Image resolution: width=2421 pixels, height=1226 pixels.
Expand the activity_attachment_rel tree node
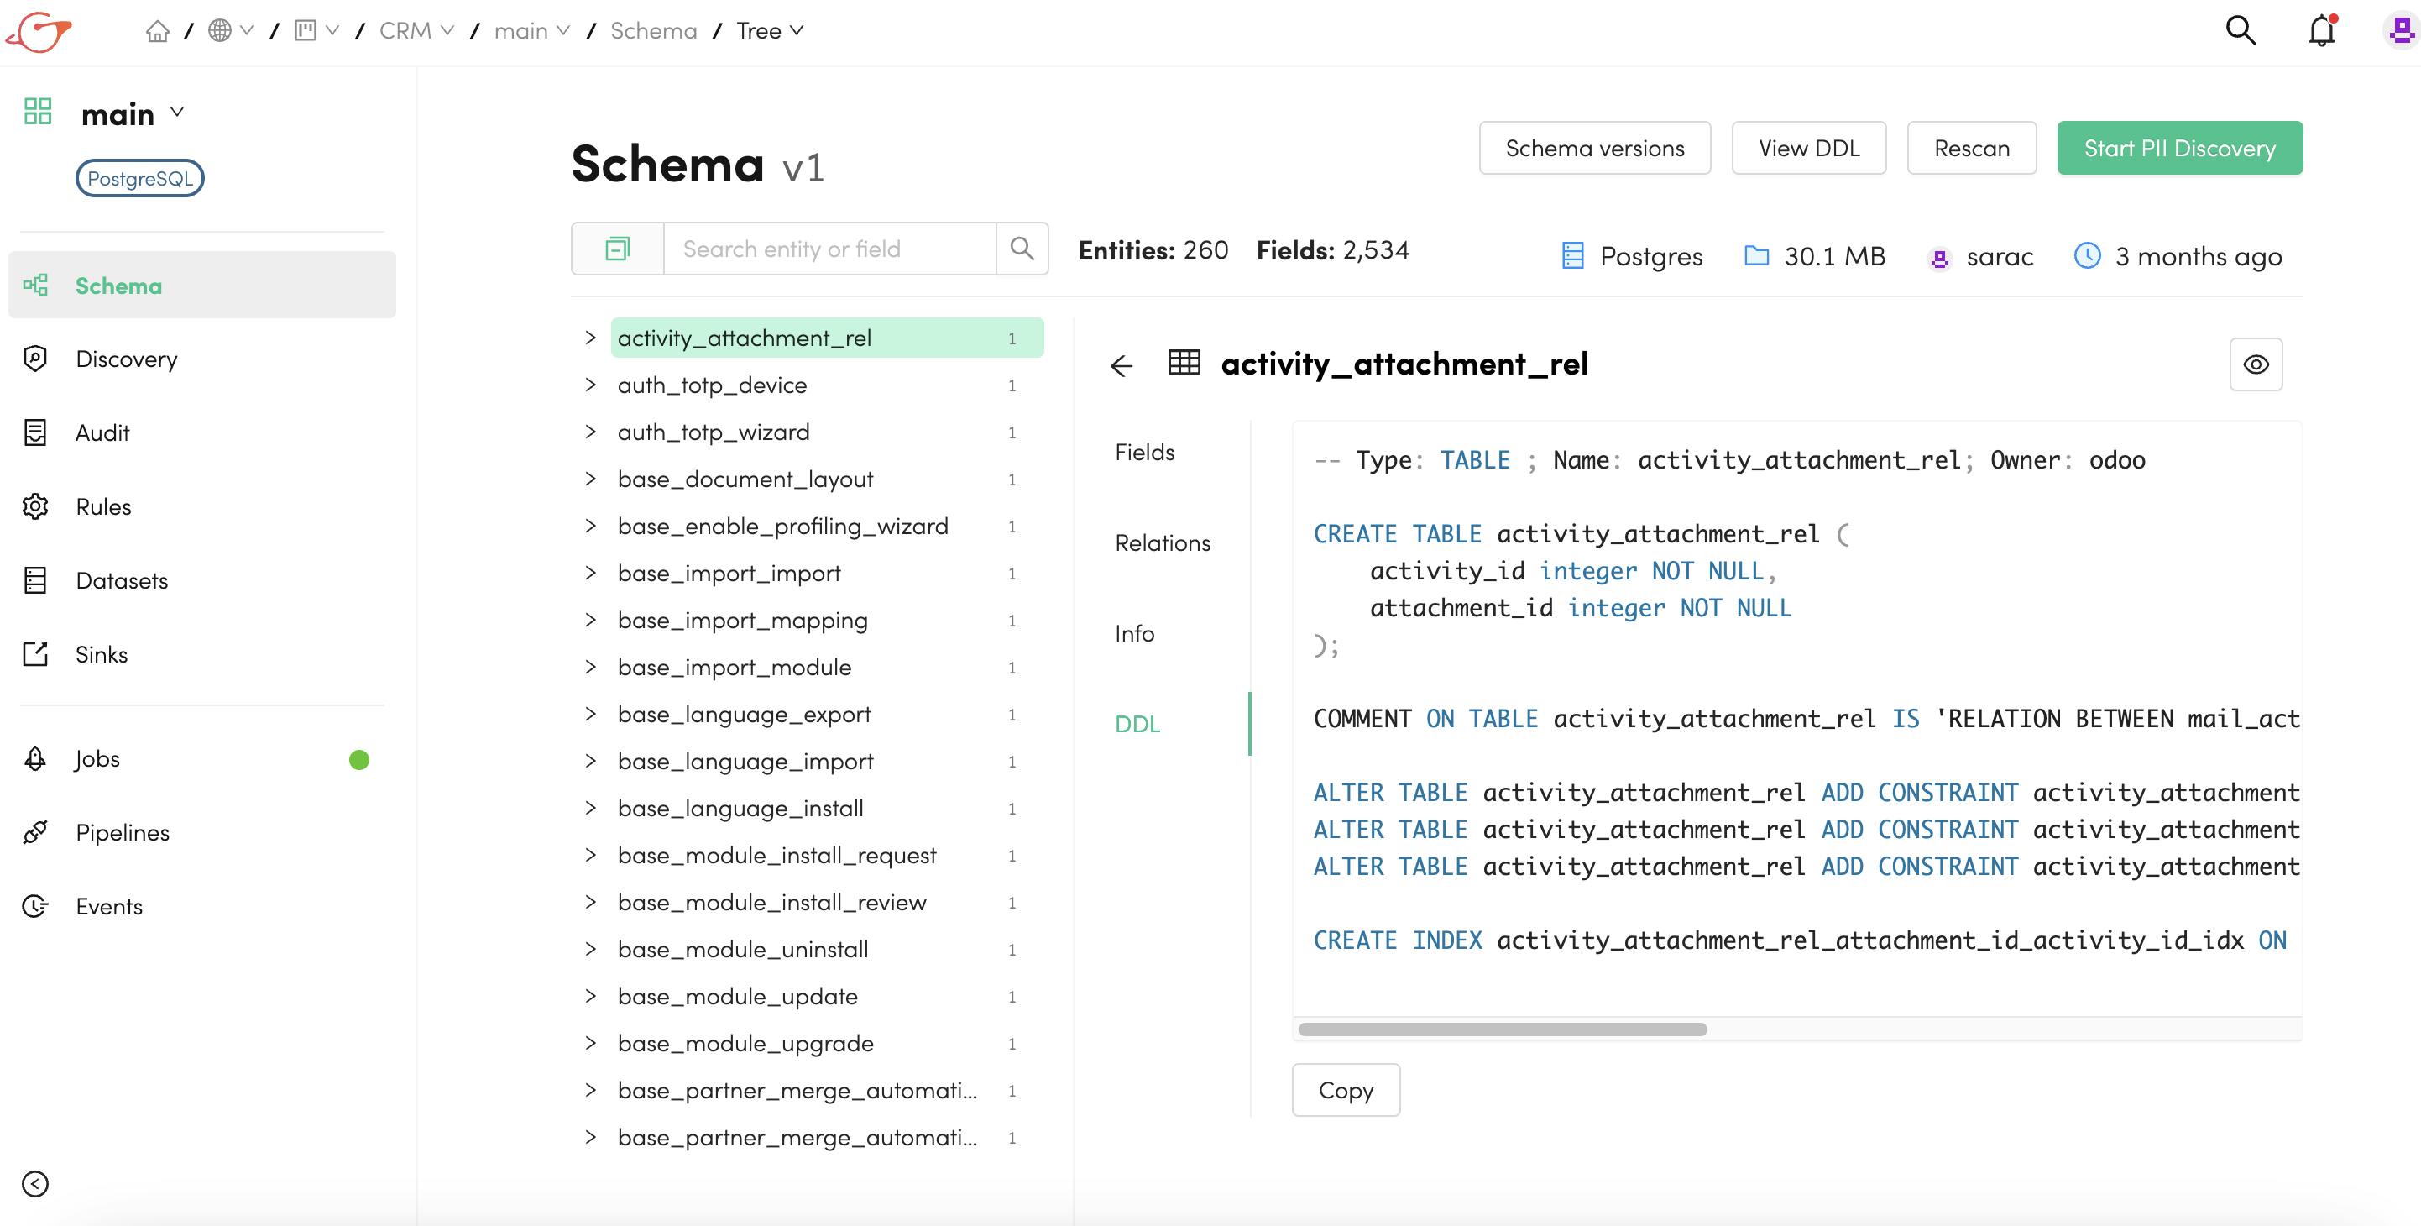click(590, 338)
